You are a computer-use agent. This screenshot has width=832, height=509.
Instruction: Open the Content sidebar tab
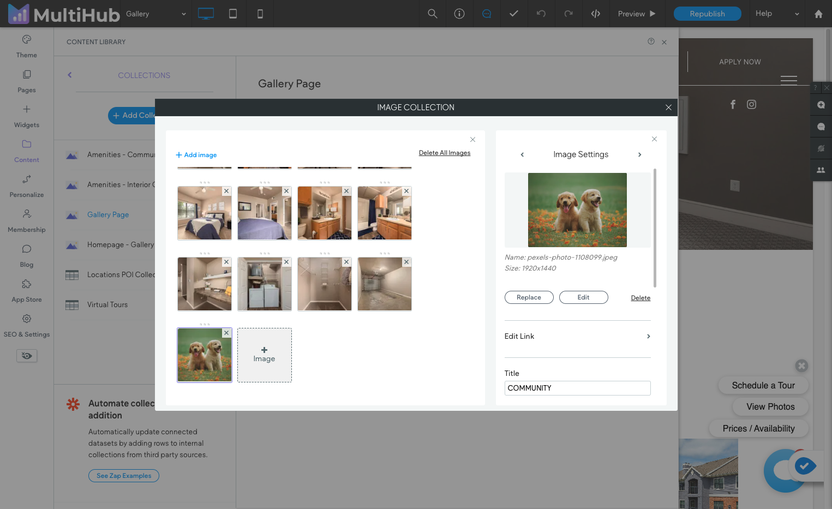[x=27, y=151]
